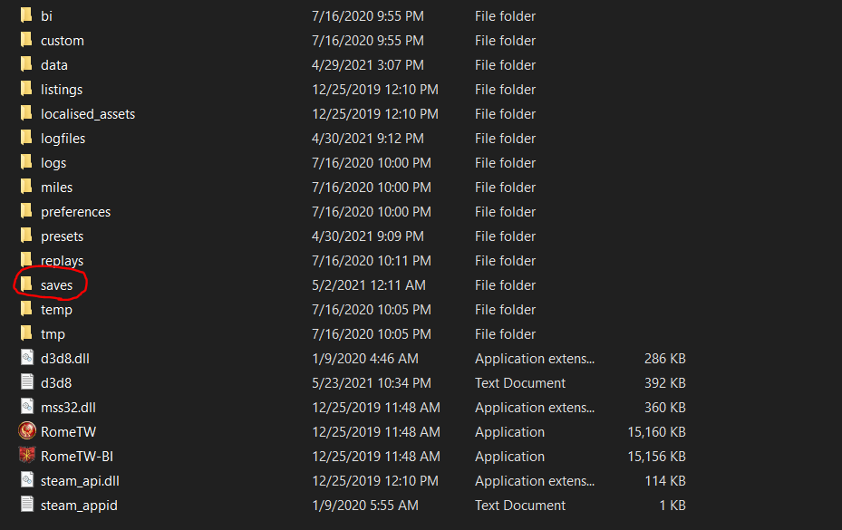Click the saves folder icon
Viewport: 842px width, 530px height.
pyautogui.click(x=26, y=285)
